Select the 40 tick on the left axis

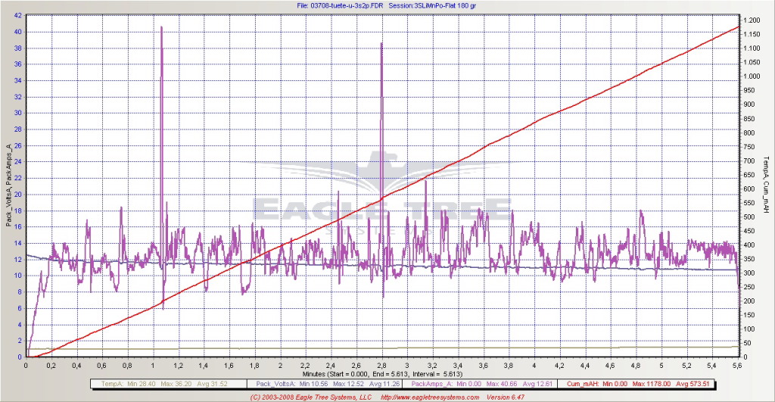coord(18,32)
